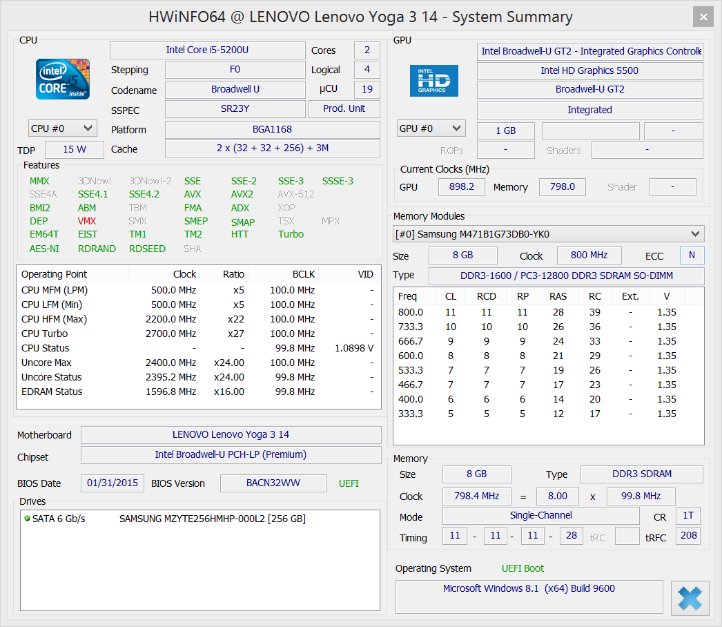Click the VMX feature flag in red
The width and height of the screenshot is (722, 627).
(x=86, y=221)
